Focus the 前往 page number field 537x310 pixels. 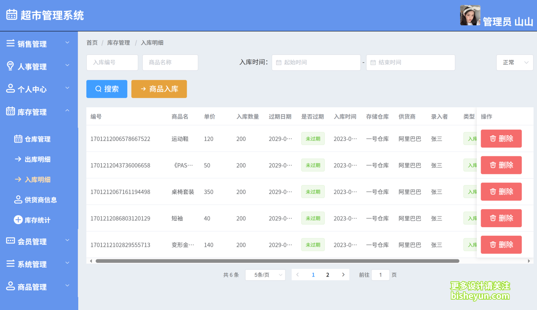point(381,275)
